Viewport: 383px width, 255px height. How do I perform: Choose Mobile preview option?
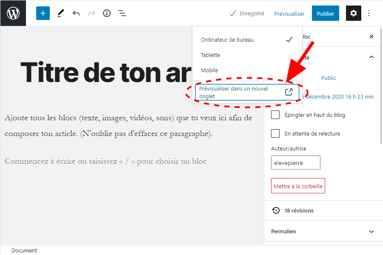[209, 70]
